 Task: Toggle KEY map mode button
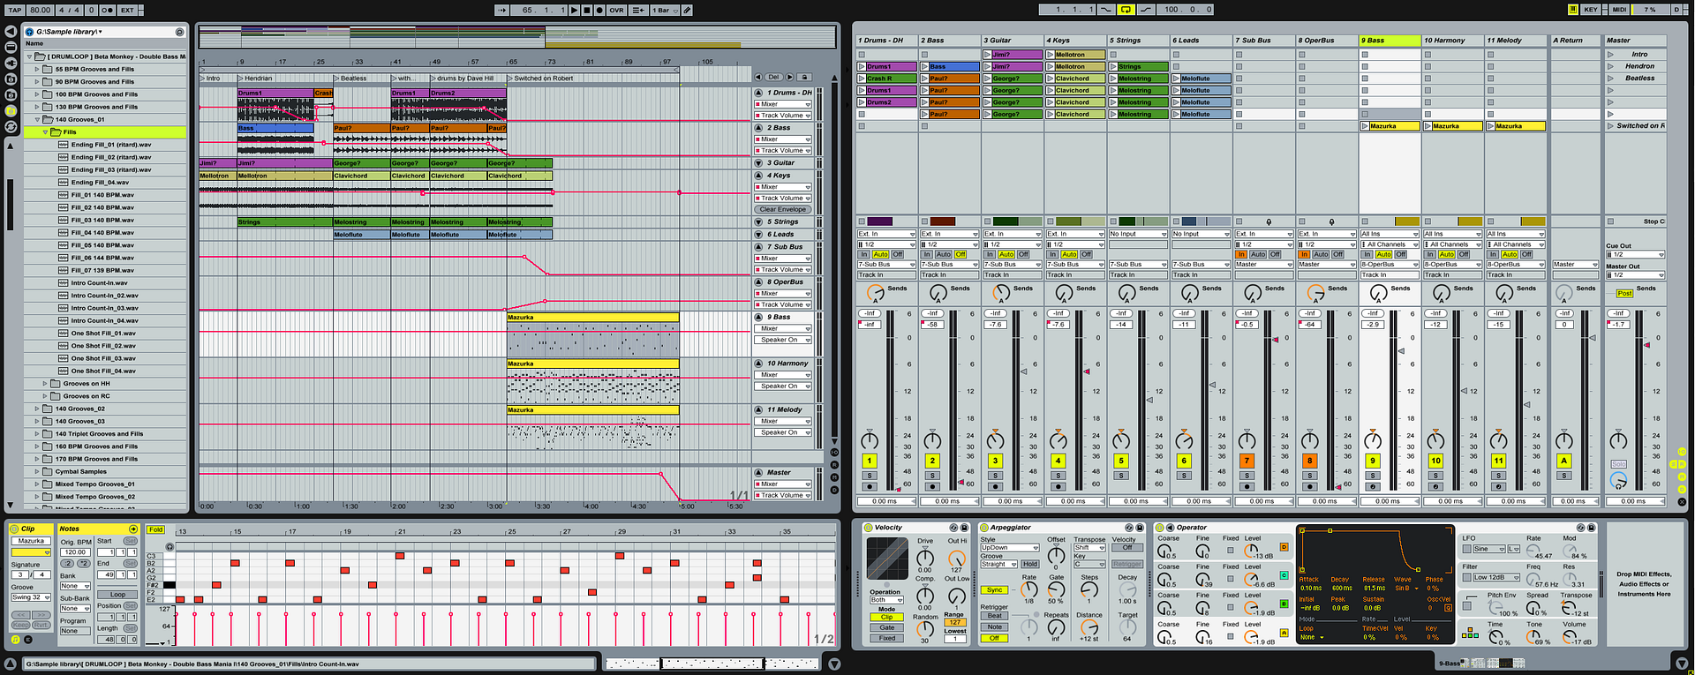pyautogui.click(x=1591, y=10)
